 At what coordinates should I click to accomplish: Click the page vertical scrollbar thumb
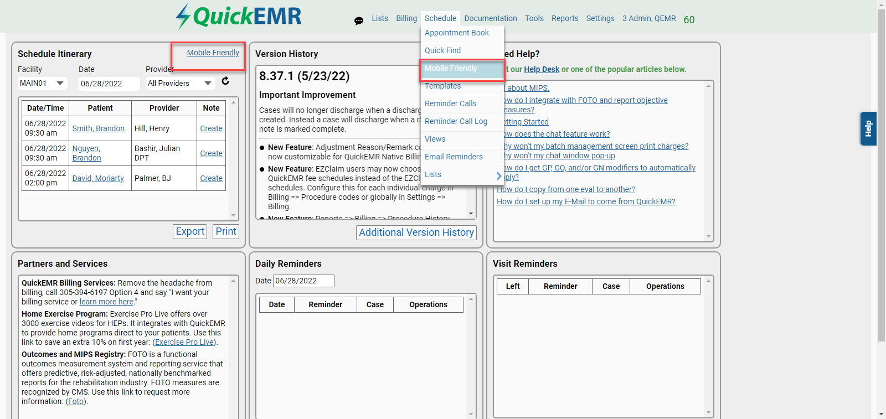(x=881, y=174)
